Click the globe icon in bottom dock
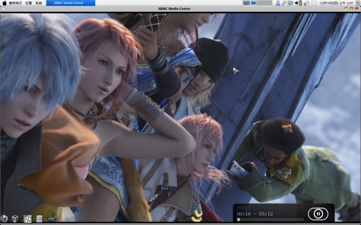Viewport: 361px width, 225px height. tap(4, 219)
